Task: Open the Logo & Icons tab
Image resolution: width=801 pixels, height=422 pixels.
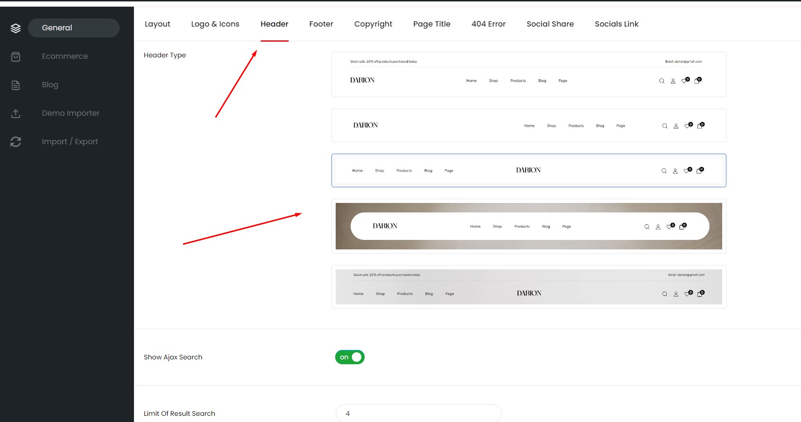Action: [215, 24]
